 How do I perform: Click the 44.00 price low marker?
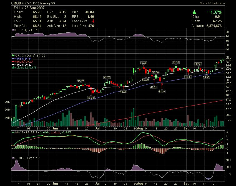(x=123, y=92)
